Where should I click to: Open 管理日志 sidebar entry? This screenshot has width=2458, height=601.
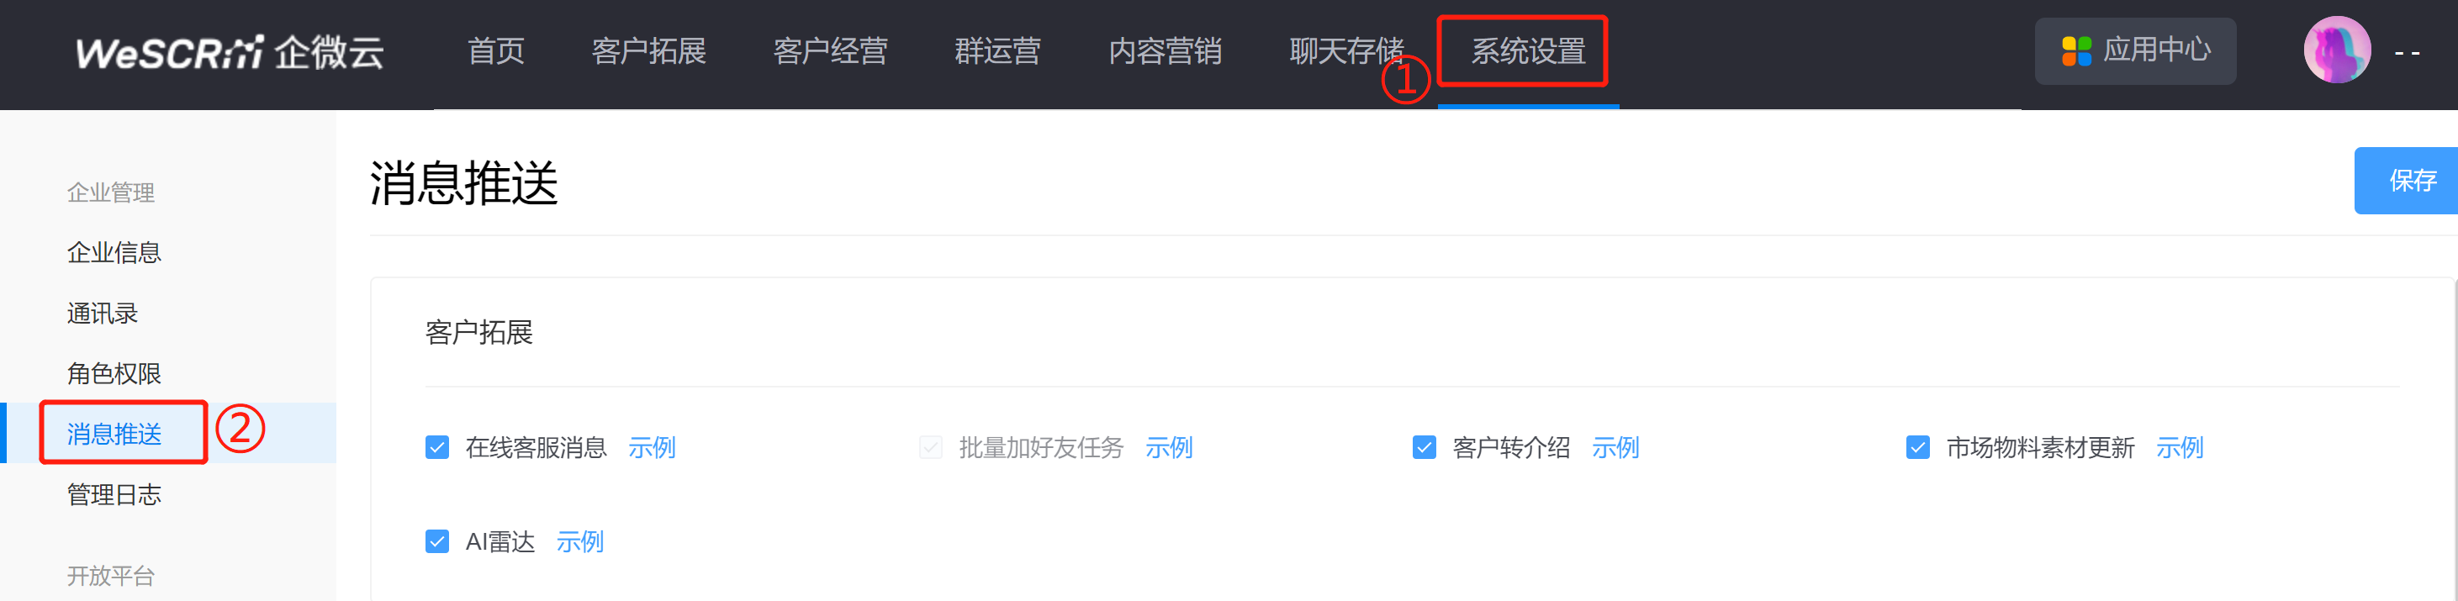(x=114, y=494)
